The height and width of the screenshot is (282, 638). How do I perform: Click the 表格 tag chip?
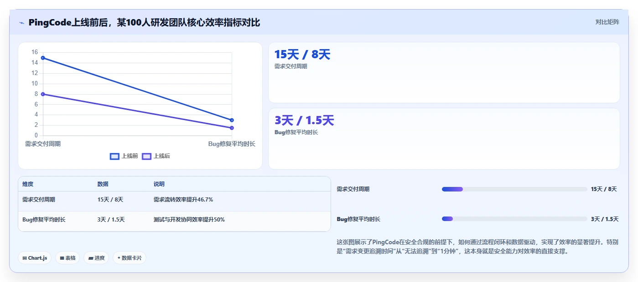[x=67, y=258]
